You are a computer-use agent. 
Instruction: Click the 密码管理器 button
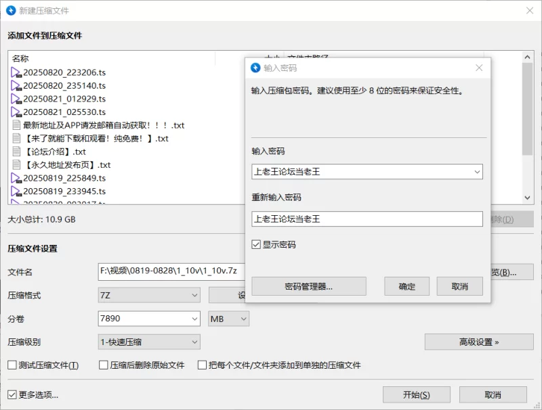tap(308, 286)
